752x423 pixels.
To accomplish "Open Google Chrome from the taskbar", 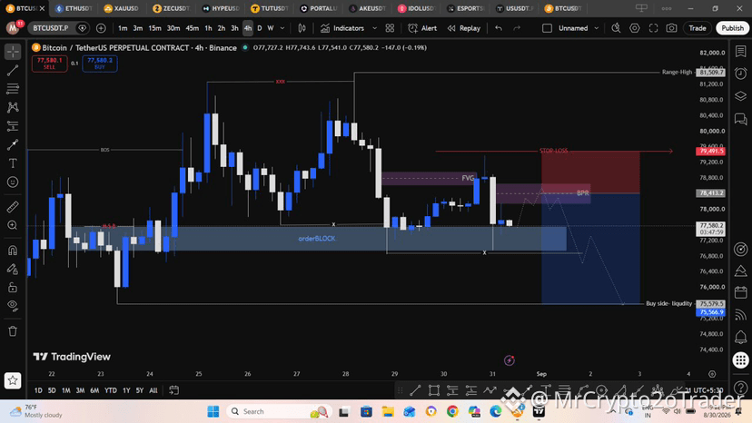I will tap(452, 411).
